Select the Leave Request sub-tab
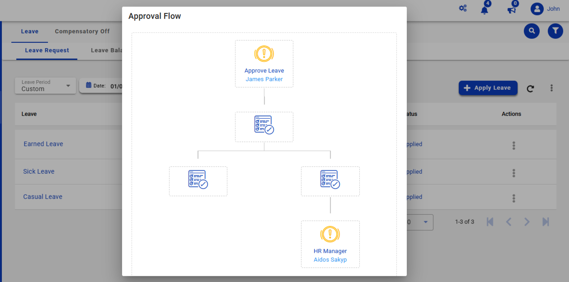Image resolution: width=569 pixels, height=282 pixels. click(47, 51)
